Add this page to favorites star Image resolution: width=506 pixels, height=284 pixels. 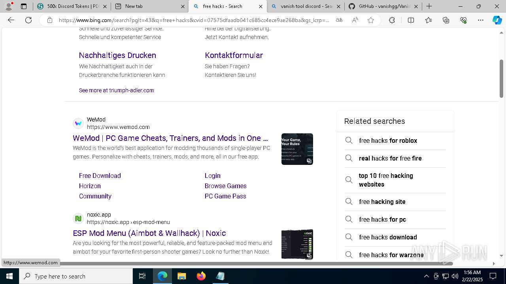(371, 20)
